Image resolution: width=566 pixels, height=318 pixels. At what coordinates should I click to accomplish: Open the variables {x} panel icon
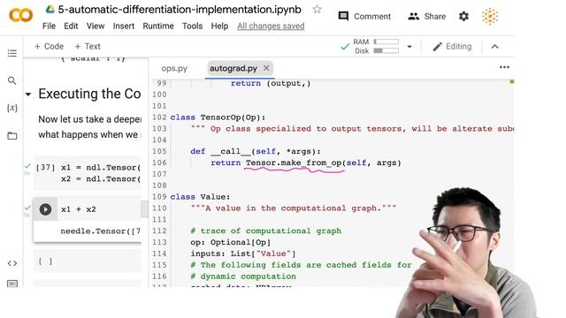point(11,108)
